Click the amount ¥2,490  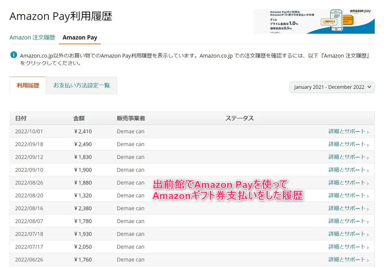click(x=83, y=144)
